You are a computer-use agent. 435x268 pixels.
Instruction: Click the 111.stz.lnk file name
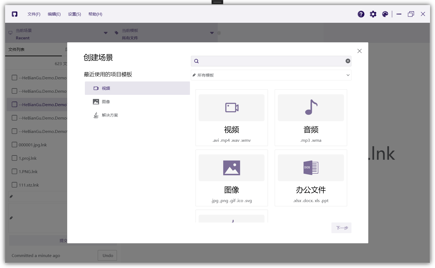(29, 185)
